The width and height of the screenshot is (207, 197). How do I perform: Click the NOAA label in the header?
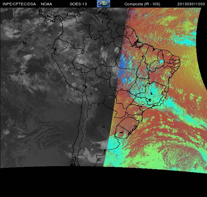[x=46, y=4]
